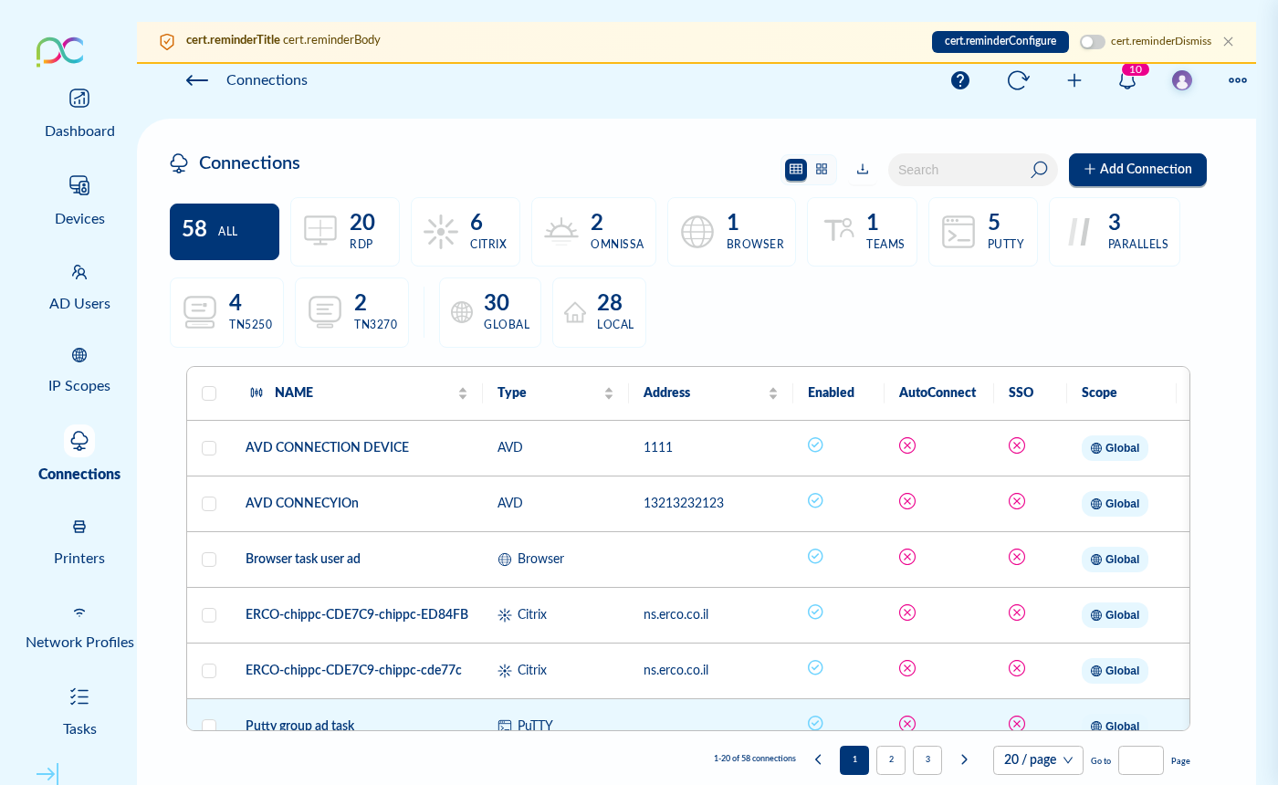The height and width of the screenshot is (785, 1278).
Task: Open the user avatar icon
Action: tap(1182, 80)
